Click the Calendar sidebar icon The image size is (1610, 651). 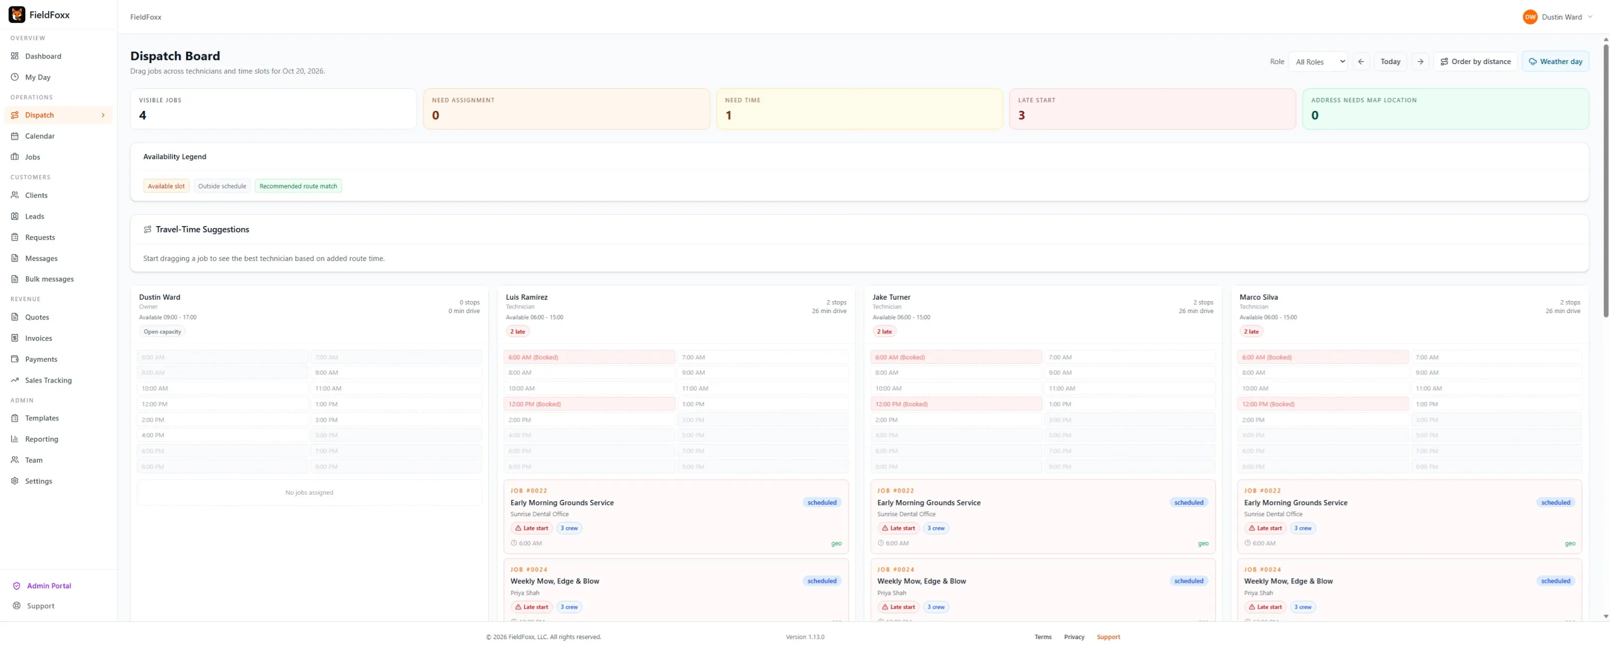coord(15,136)
